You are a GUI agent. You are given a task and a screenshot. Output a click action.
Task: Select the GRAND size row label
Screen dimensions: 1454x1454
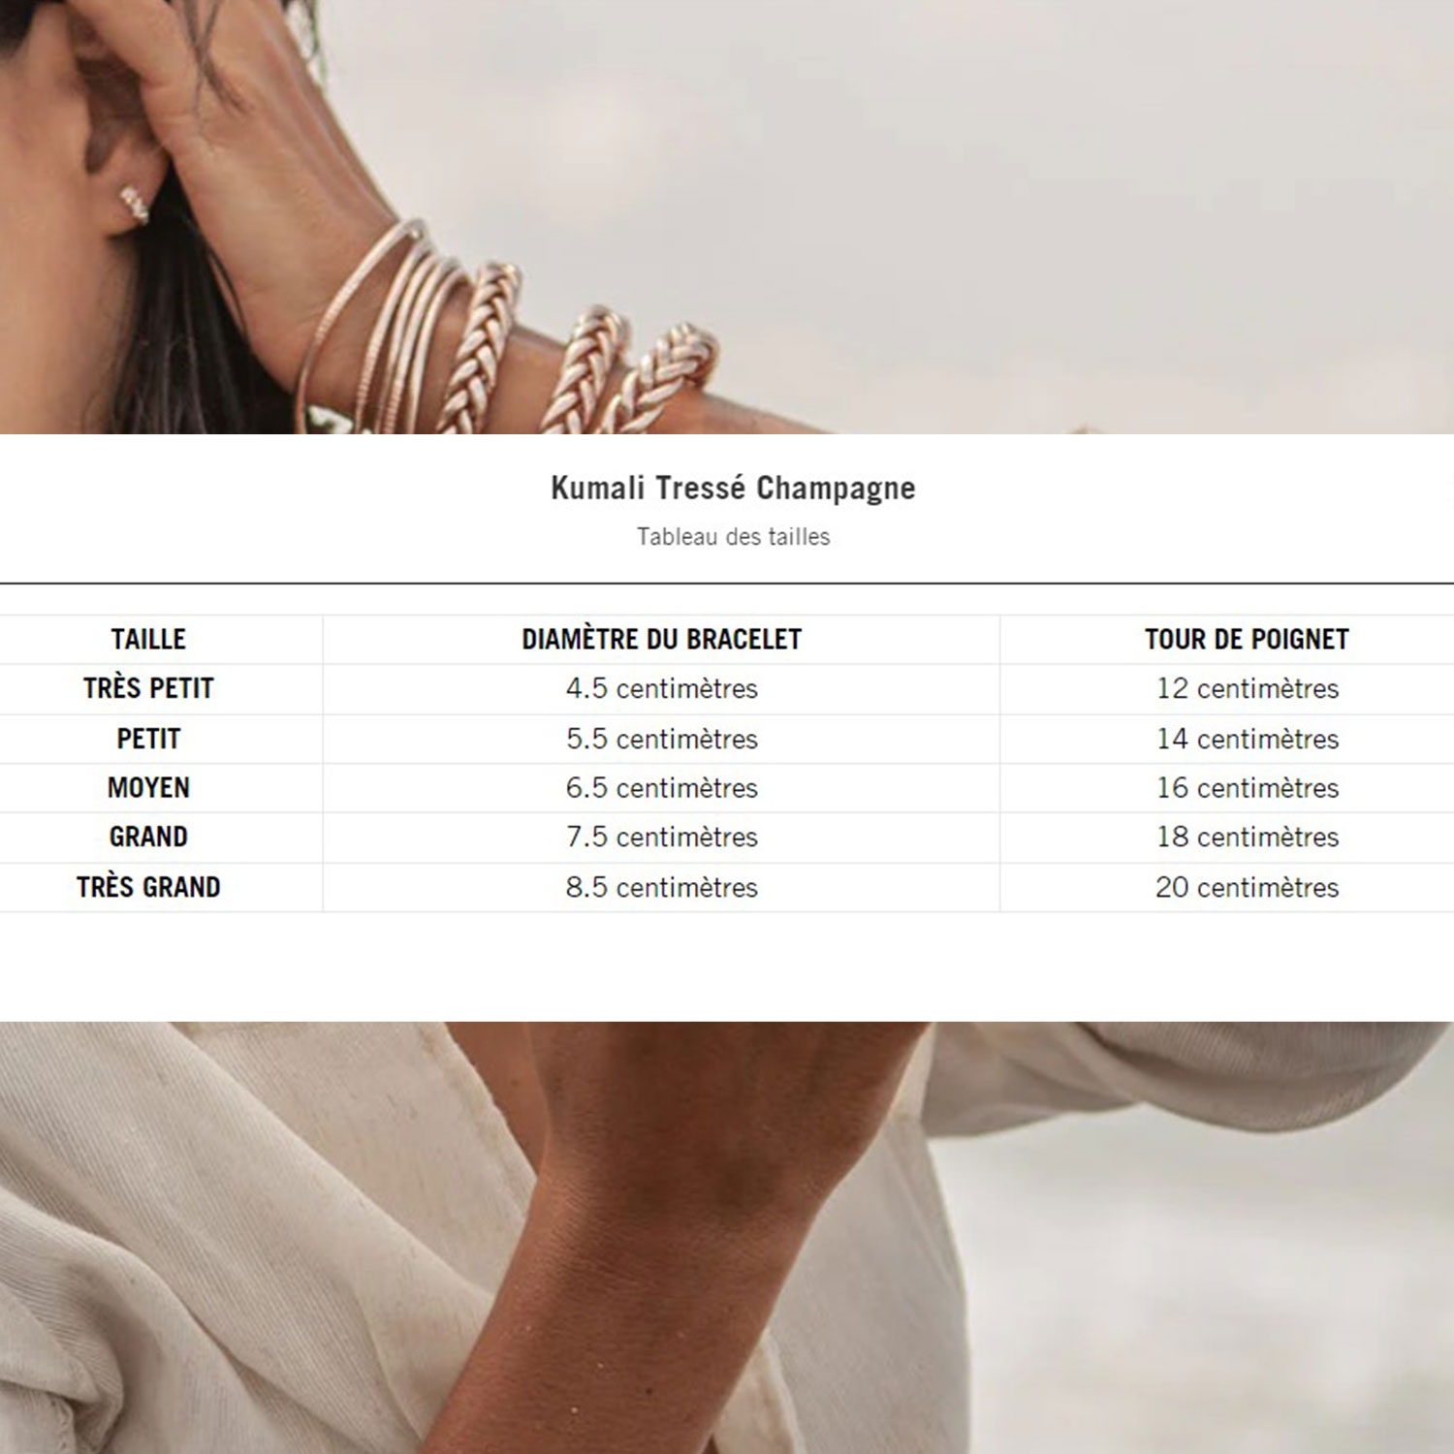coord(148,837)
